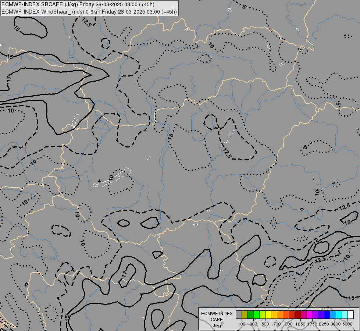Select the legend label 1750
Screen dimensions: 360x331
coord(312,324)
